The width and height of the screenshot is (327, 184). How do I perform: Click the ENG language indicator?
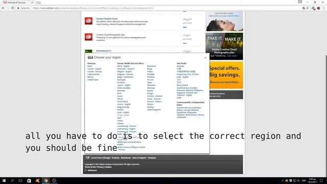pyautogui.click(x=303, y=180)
